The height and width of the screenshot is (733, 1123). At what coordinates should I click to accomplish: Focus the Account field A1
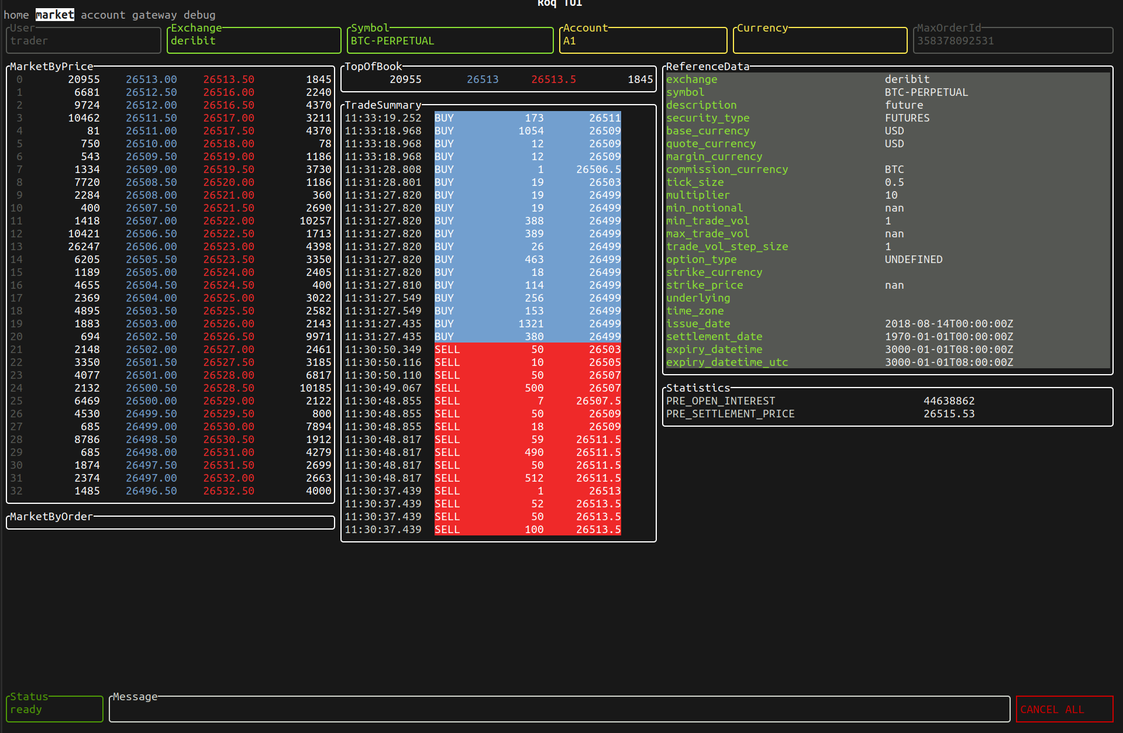point(643,40)
